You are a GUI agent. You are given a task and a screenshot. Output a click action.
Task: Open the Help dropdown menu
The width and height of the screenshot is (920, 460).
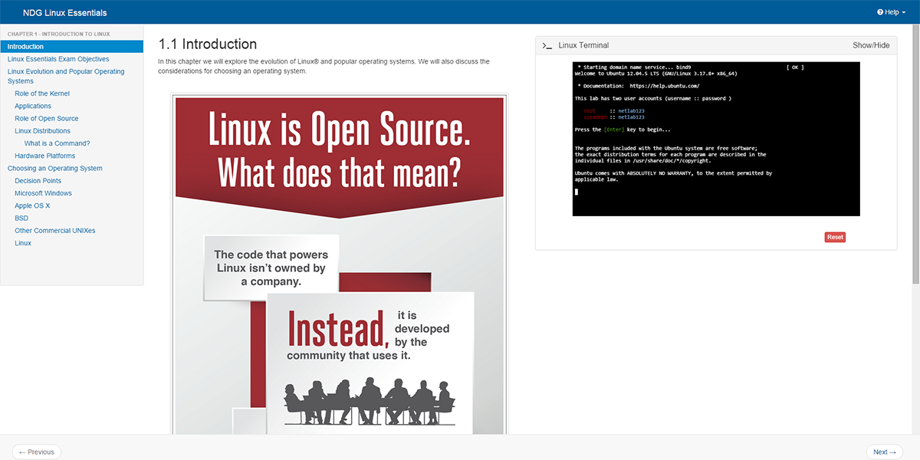pos(892,12)
